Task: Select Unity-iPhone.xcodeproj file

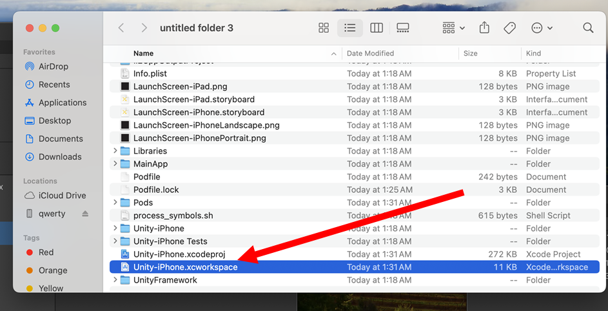Action: click(355, 254)
